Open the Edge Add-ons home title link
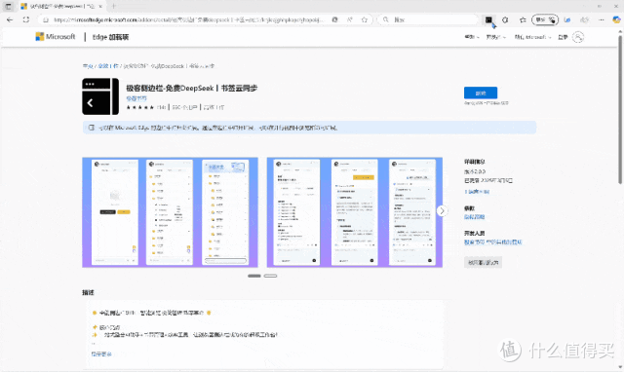This screenshot has width=624, height=372. click(110, 37)
